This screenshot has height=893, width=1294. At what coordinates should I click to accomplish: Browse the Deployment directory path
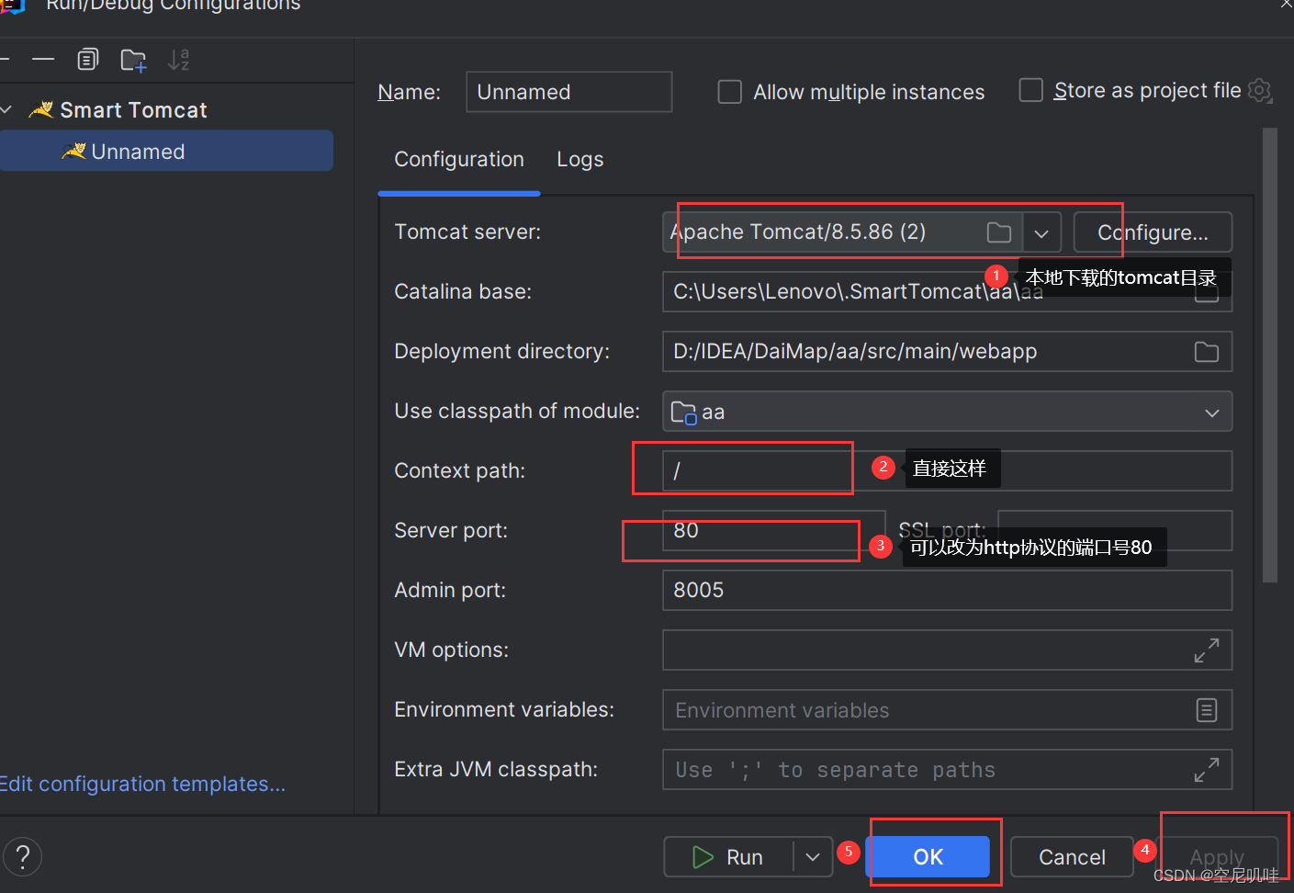pyautogui.click(x=1206, y=351)
